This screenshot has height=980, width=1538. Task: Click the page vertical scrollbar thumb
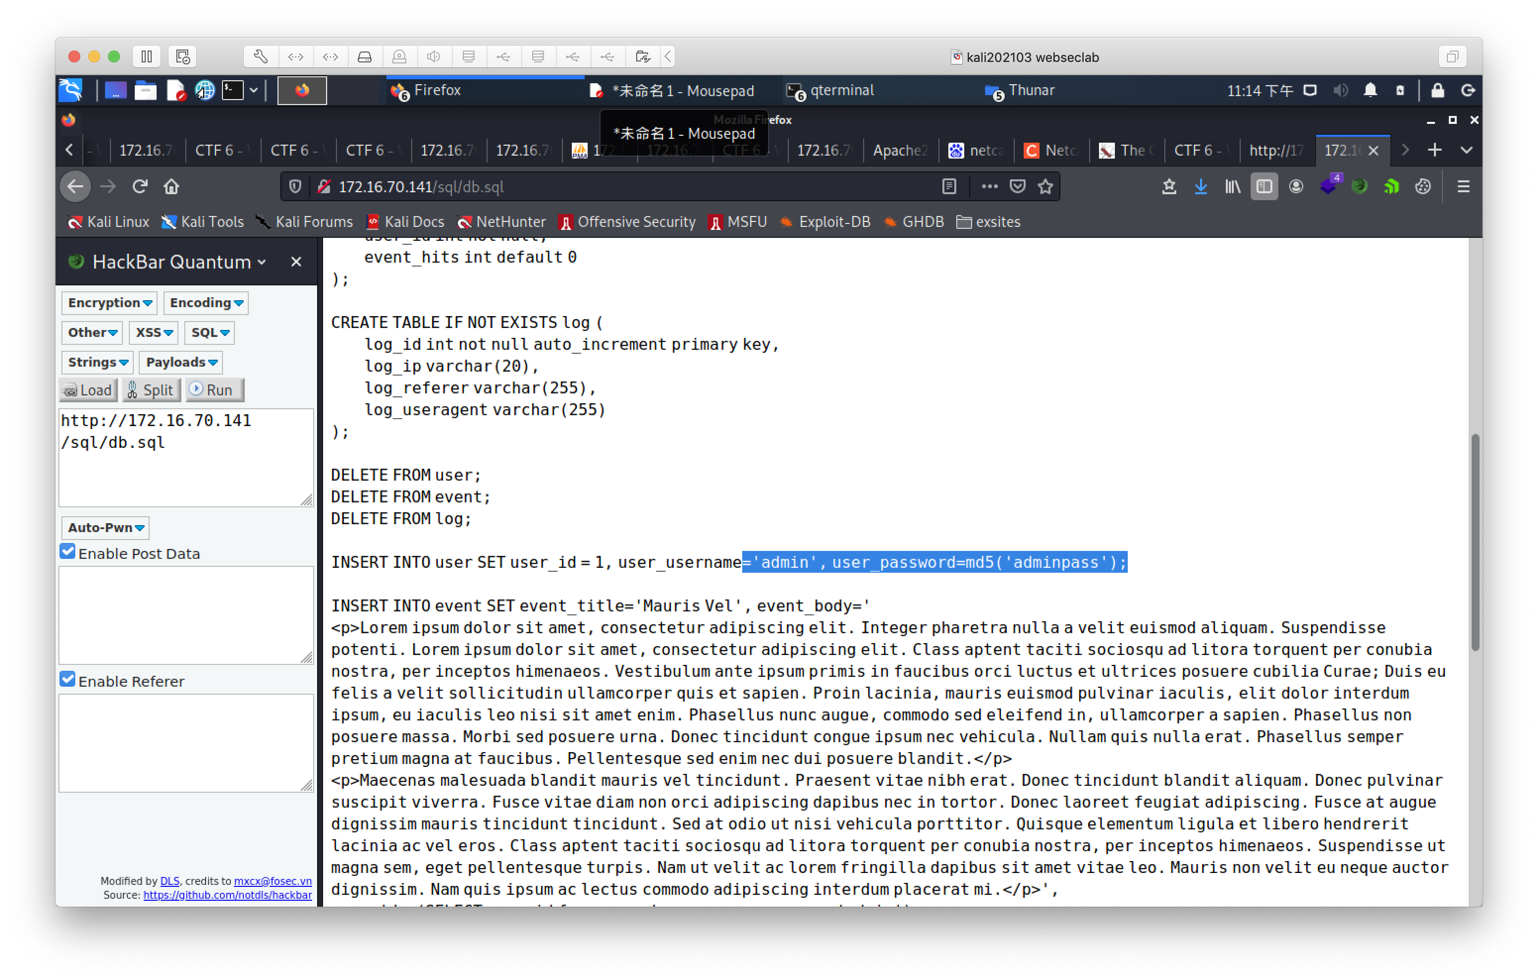tap(1474, 542)
